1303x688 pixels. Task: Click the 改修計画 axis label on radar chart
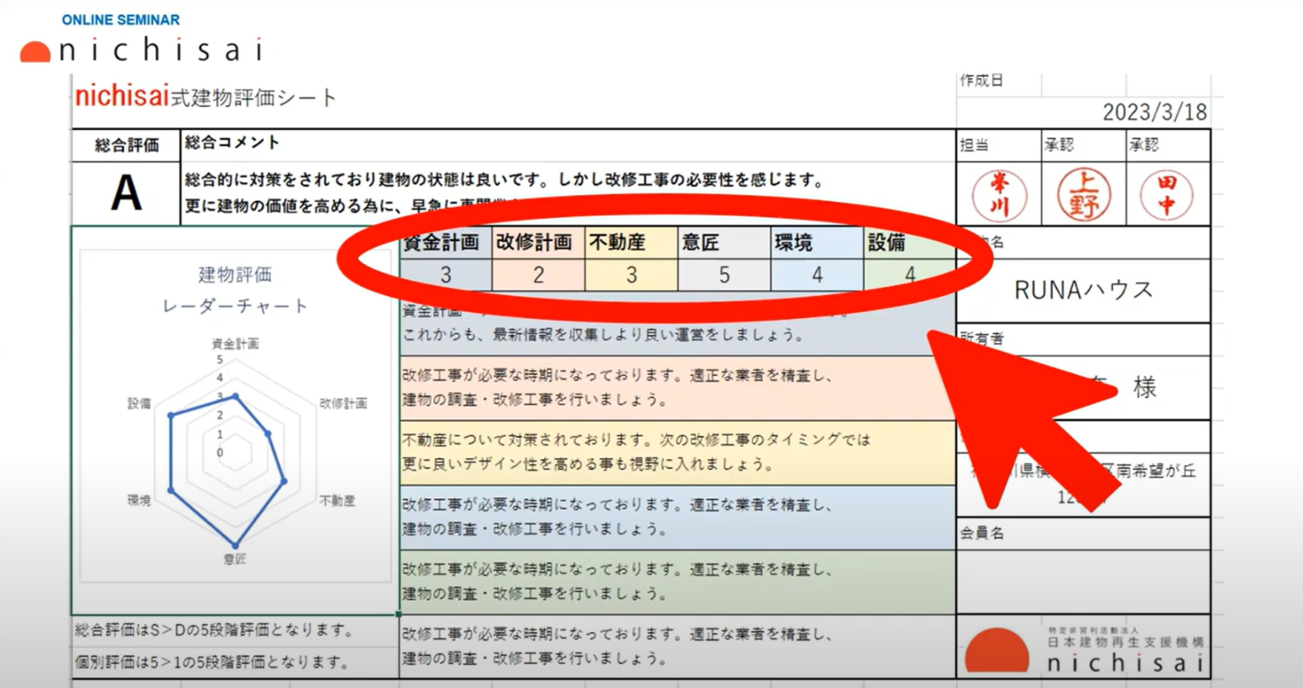pos(344,403)
